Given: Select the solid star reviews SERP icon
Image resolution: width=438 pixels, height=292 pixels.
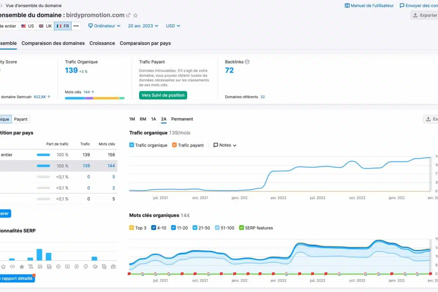Looking at the screenshot, I should coord(22,266).
